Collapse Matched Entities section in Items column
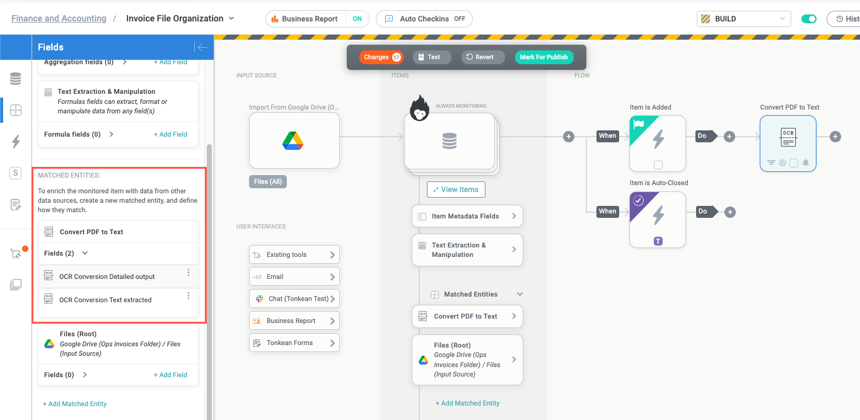This screenshot has height=420, width=860. click(520, 294)
